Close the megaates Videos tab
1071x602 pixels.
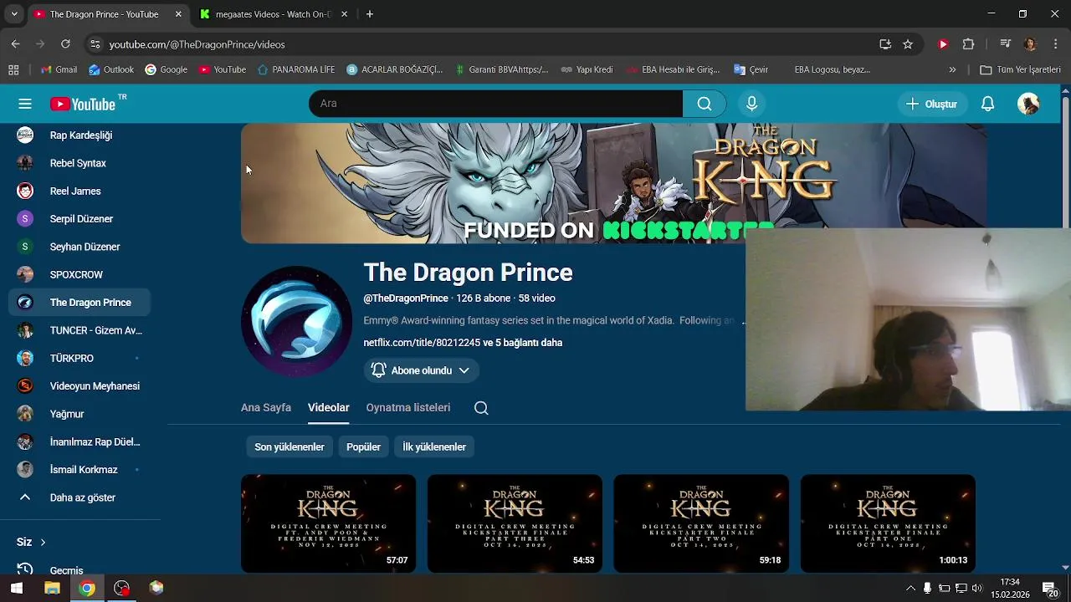(x=344, y=14)
